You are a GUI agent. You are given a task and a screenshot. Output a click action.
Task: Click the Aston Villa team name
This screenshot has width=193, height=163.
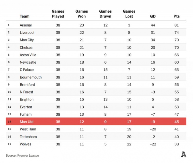tap(28, 55)
